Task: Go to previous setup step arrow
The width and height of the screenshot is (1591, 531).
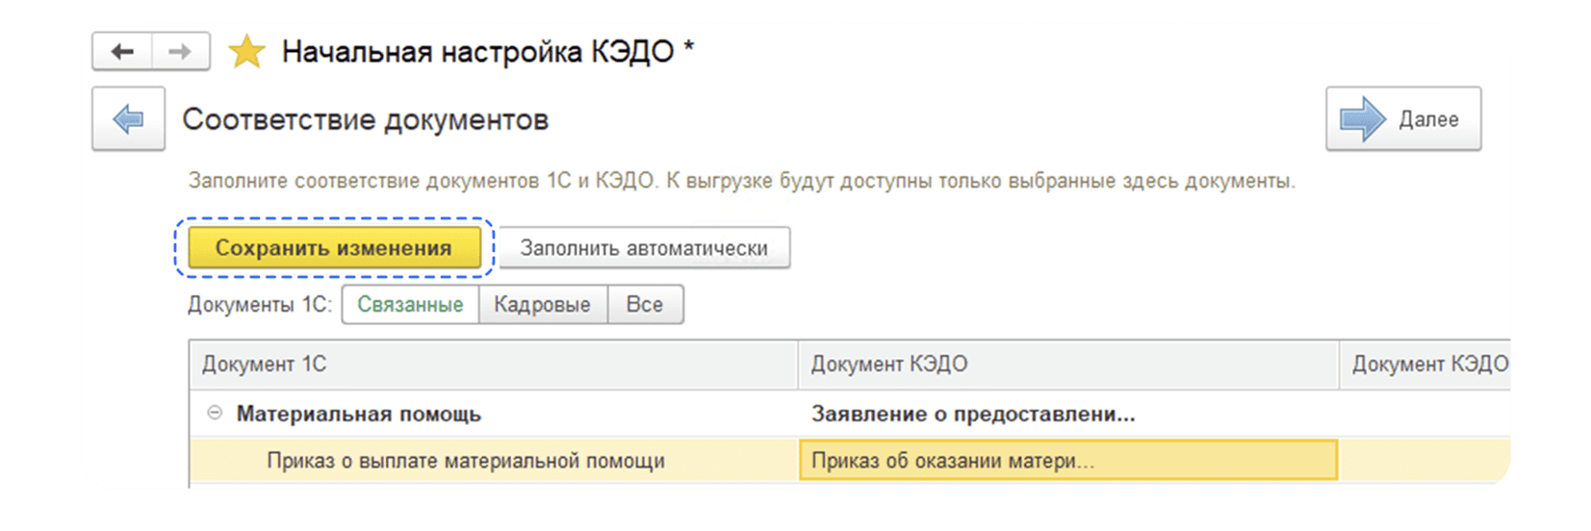Action: (128, 119)
